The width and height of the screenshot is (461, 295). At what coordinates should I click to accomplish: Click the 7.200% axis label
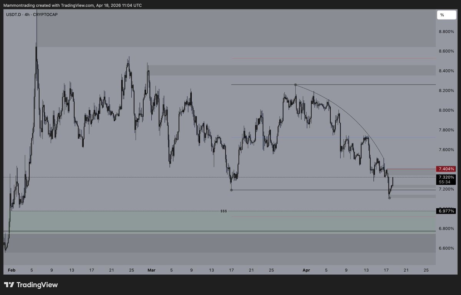(x=446, y=189)
